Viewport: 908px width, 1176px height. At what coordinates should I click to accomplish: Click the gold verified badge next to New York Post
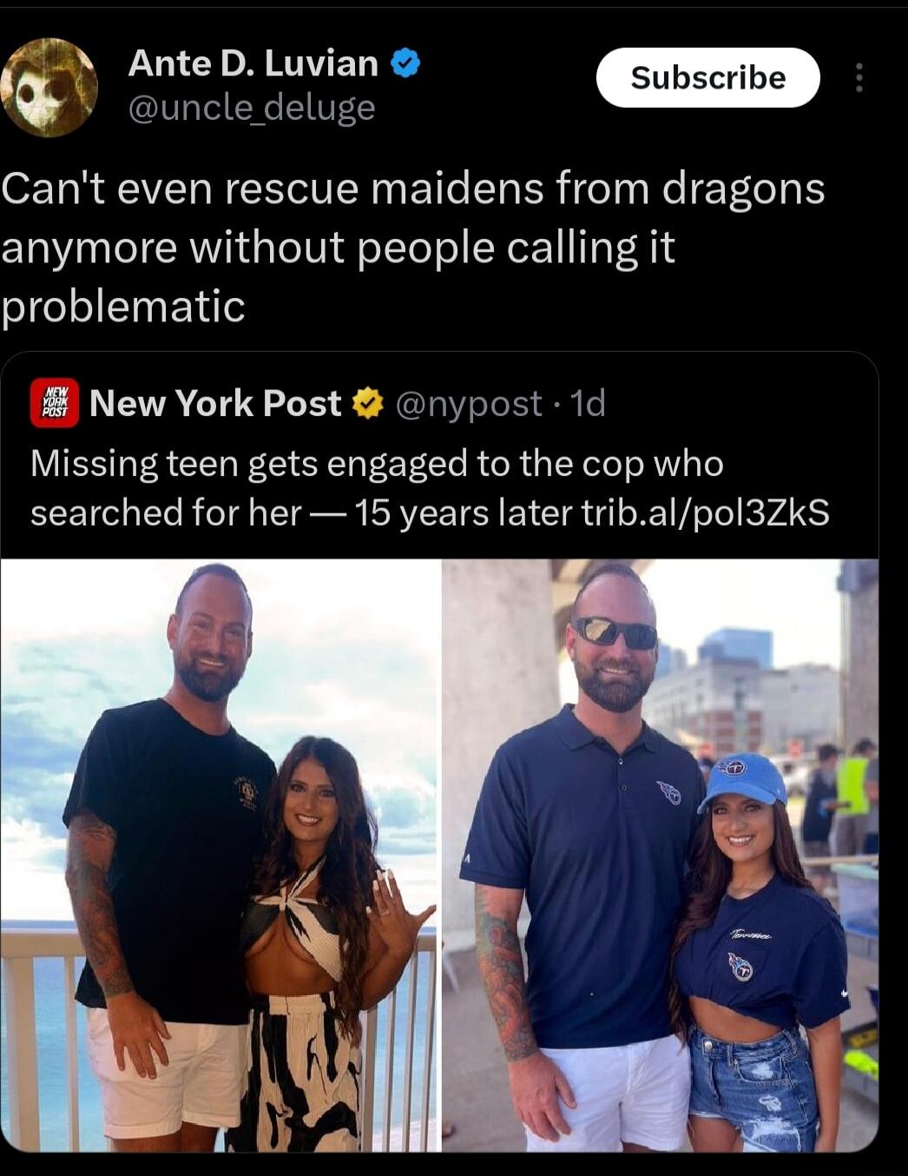pos(368,404)
